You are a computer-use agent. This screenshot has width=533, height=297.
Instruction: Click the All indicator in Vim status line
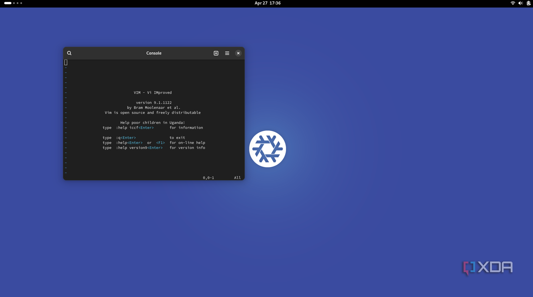click(237, 177)
